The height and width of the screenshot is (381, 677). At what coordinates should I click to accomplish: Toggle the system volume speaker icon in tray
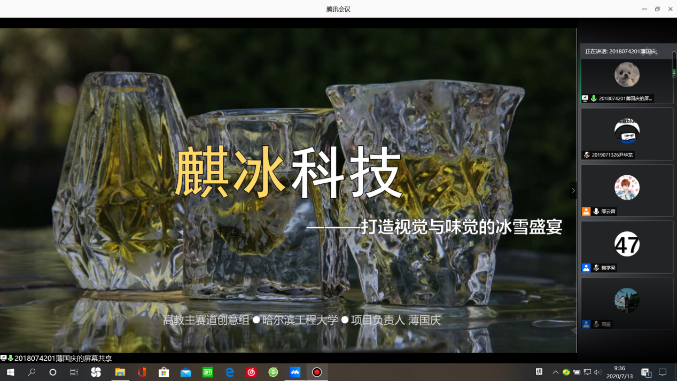[x=597, y=372]
